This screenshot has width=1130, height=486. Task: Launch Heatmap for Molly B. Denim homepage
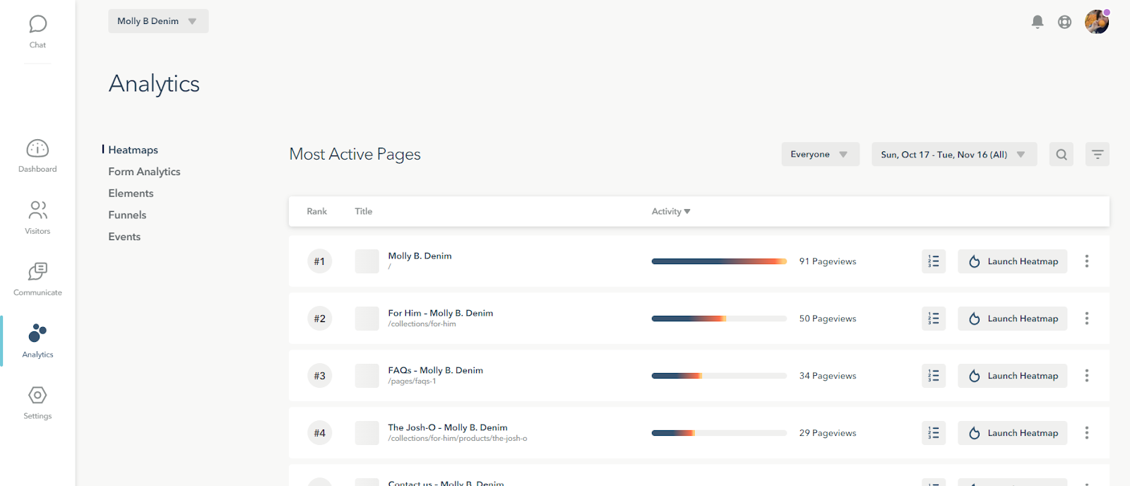coord(1013,261)
